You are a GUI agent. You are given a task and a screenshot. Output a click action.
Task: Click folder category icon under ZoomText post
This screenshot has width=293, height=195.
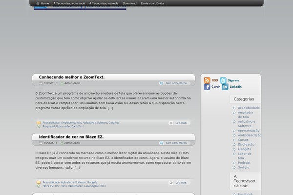[x=39, y=123]
